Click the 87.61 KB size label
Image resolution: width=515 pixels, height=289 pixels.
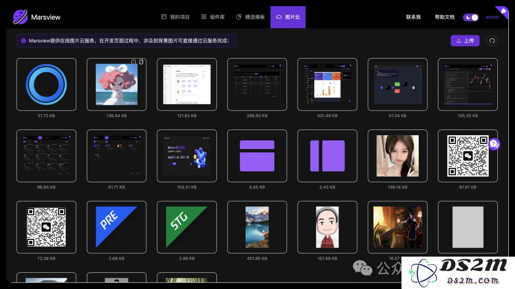(x=468, y=187)
